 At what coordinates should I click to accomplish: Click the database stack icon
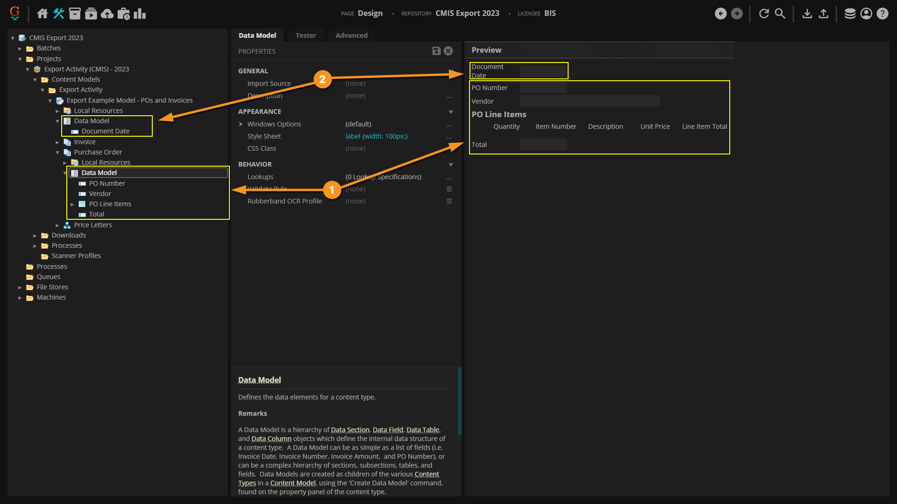coord(850,14)
